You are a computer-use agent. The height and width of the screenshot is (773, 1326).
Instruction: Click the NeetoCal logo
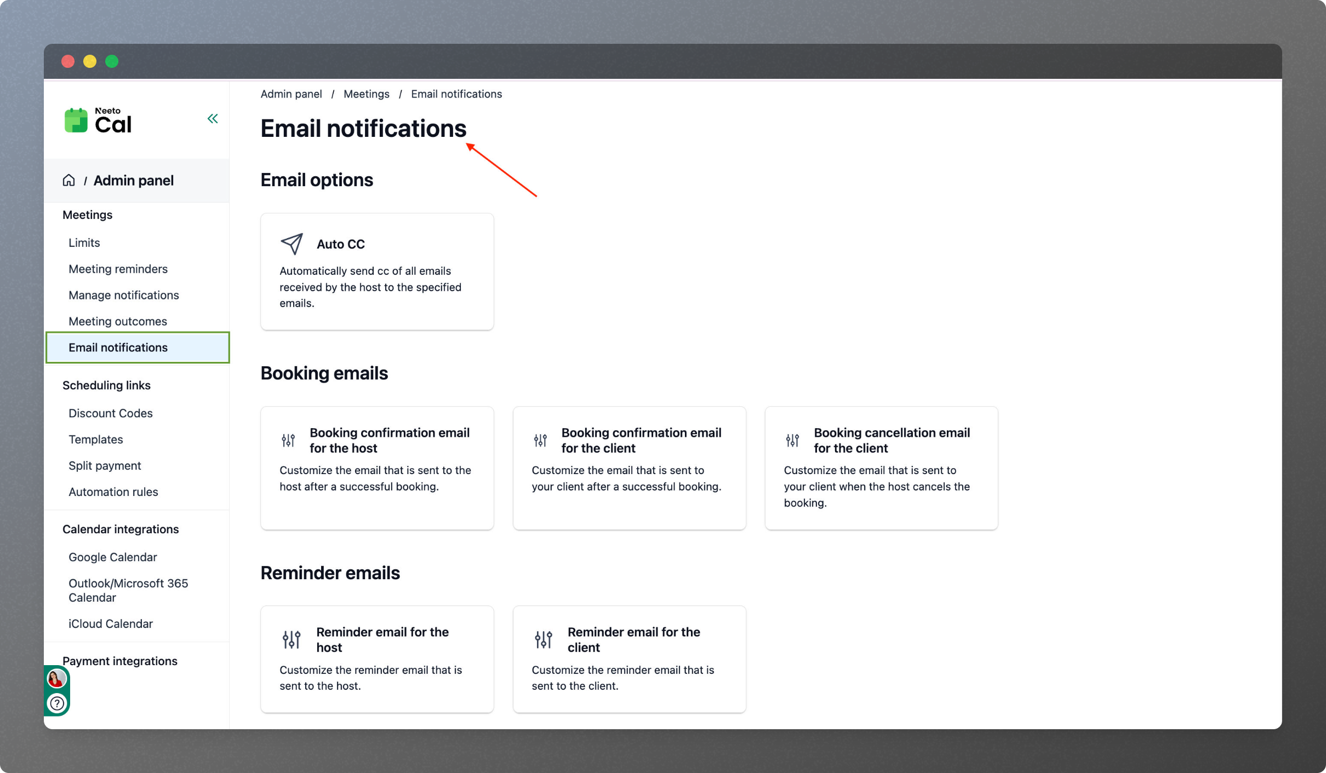point(98,120)
